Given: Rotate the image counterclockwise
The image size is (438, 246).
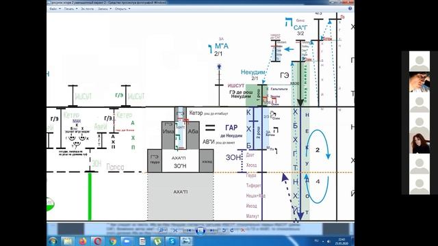Looking at the screenshot, I should [x=224, y=230].
